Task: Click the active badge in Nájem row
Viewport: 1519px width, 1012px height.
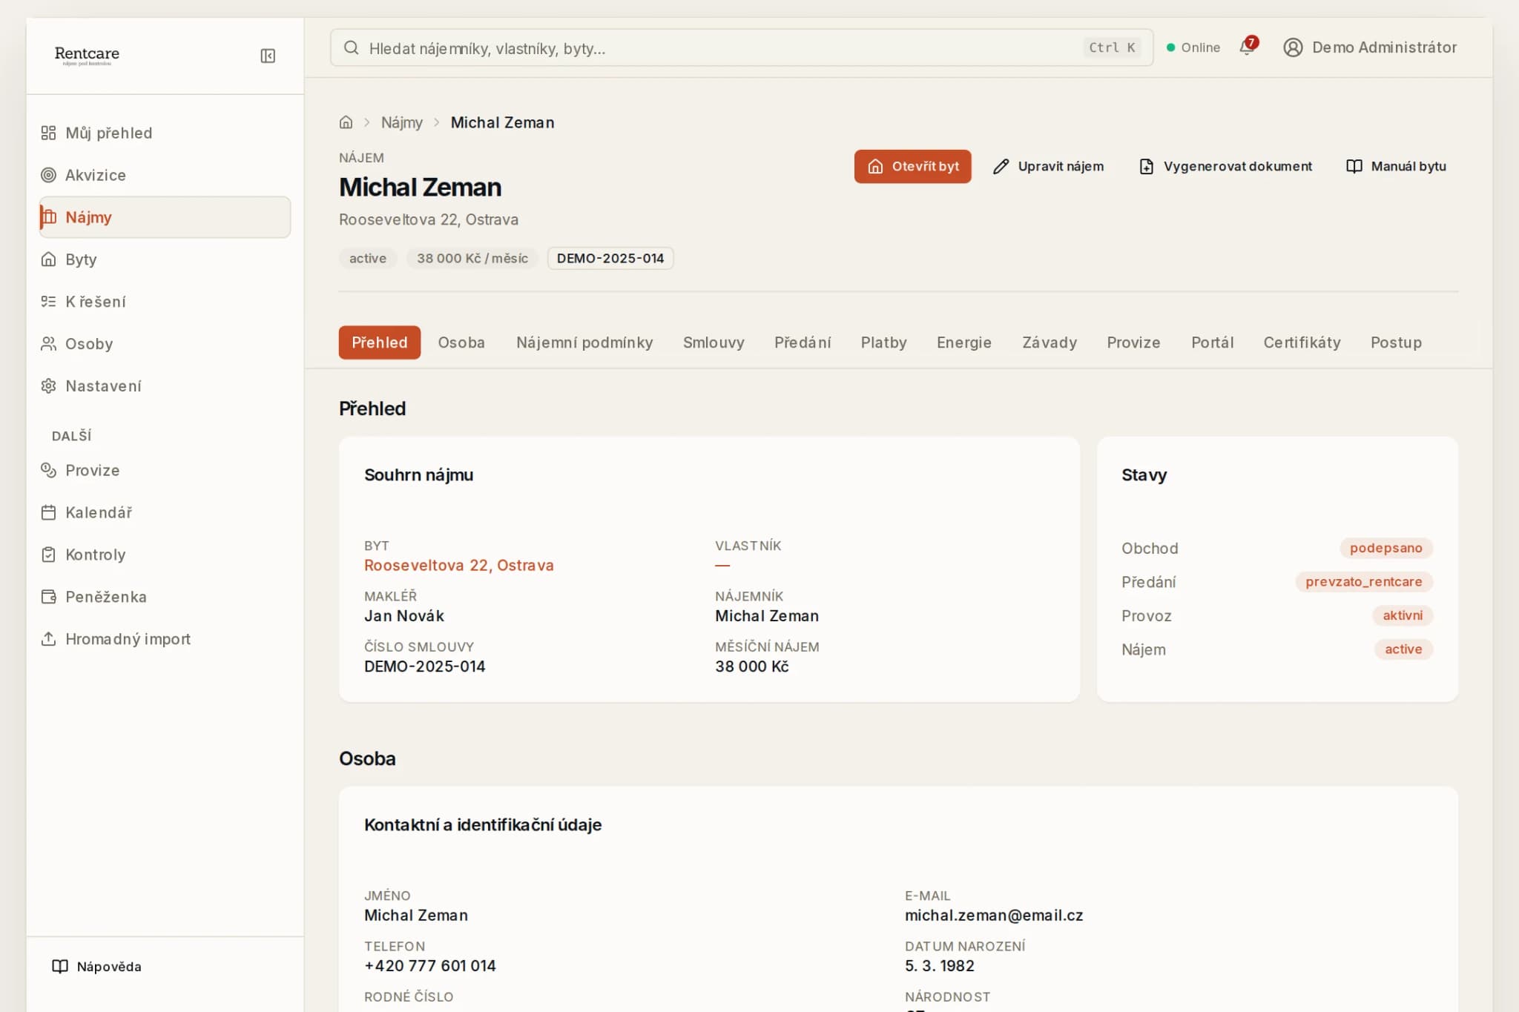Action: [x=1404, y=649]
